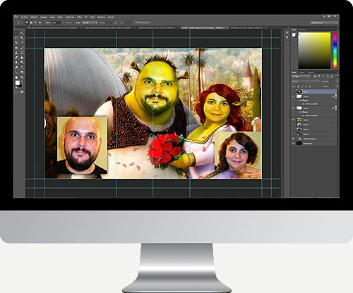
Task: Open the Estilo Normal dropdown in options bar
Action: [x=90, y=23]
